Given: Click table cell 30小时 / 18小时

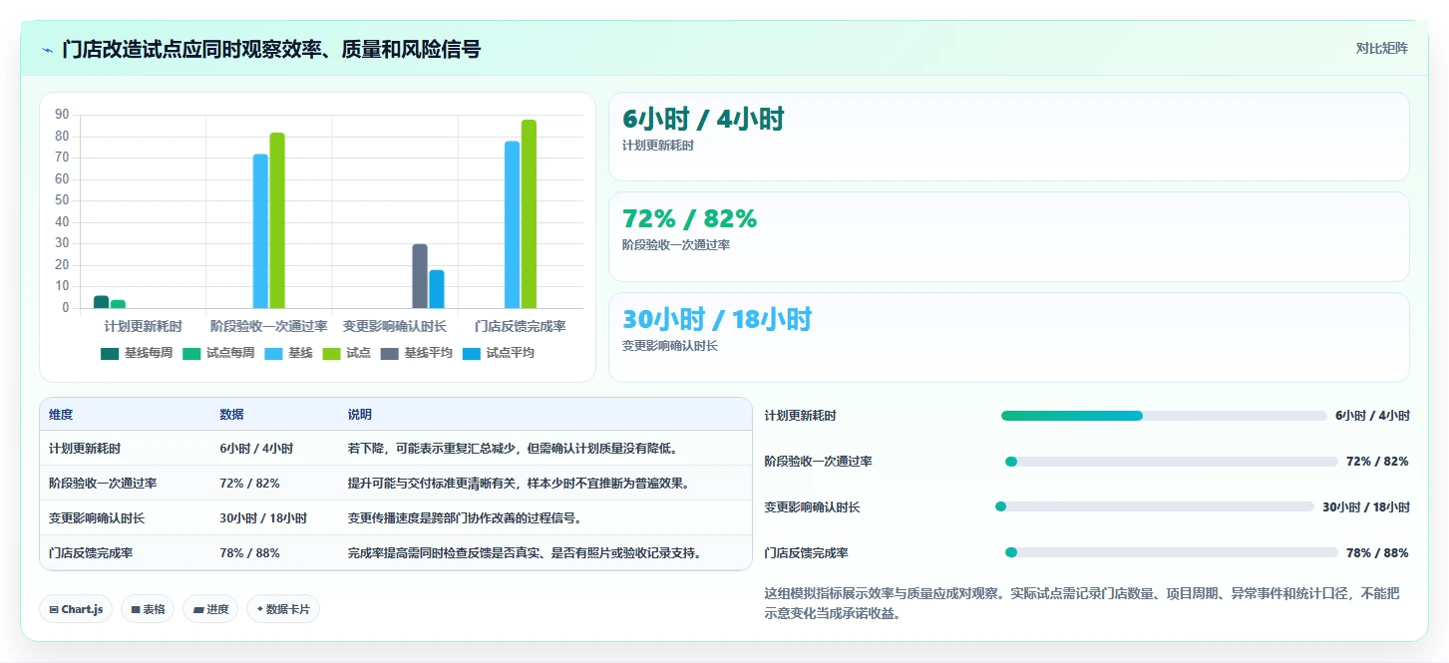Looking at the screenshot, I should [x=263, y=518].
